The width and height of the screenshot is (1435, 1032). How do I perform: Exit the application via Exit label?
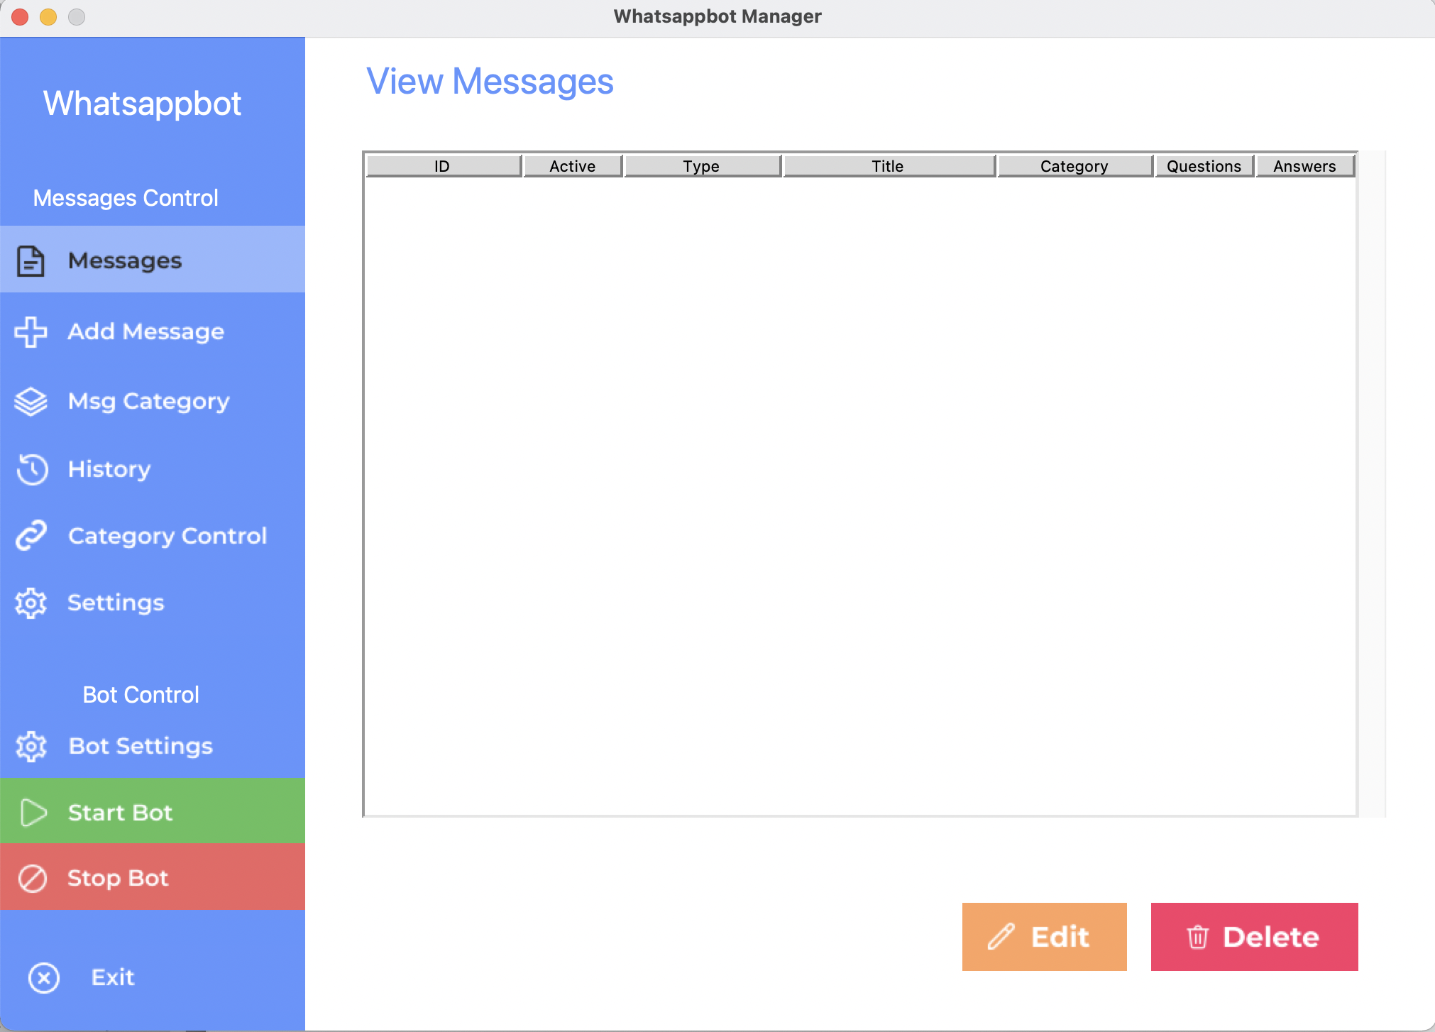click(113, 977)
